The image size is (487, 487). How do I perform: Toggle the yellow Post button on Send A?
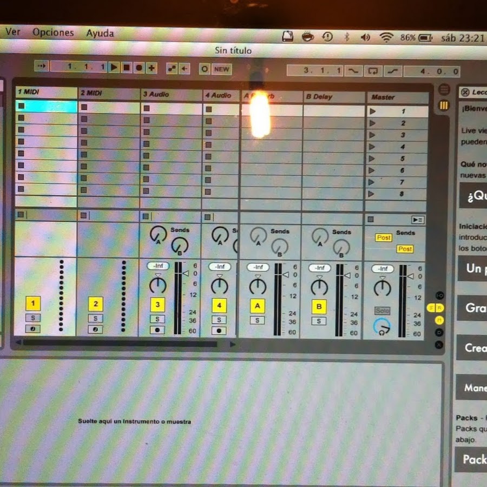pos(384,238)
